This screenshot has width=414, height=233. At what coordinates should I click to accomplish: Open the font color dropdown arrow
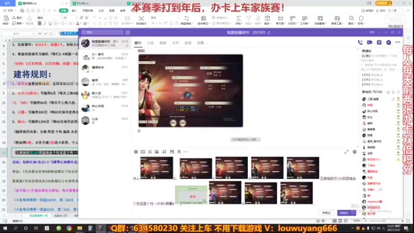point(81,24)
